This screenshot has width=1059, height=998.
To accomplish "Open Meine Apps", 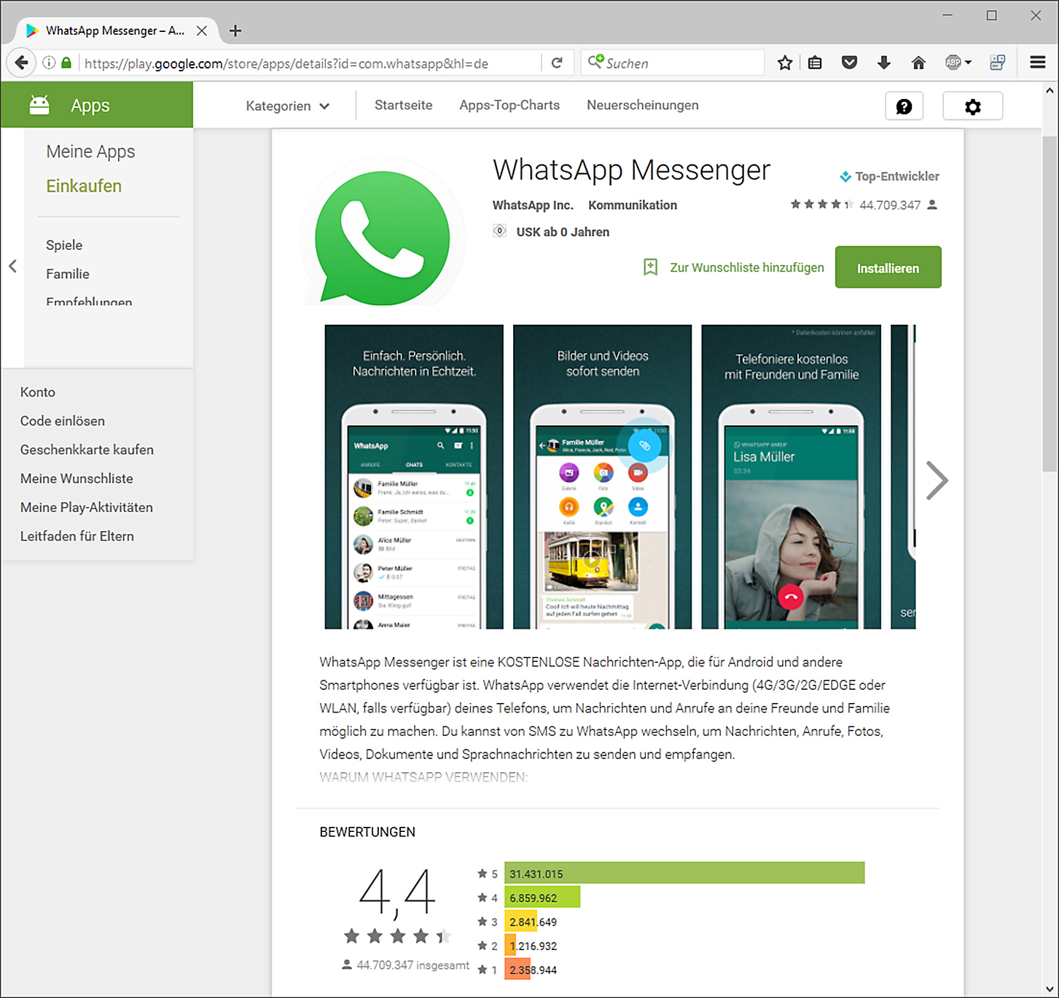I will pos(90,152).
